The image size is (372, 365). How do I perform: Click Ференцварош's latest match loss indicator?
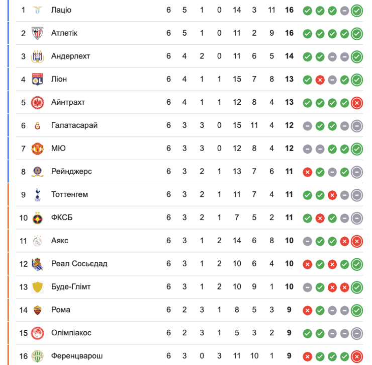pyautogui.click(x=357, y=356)
